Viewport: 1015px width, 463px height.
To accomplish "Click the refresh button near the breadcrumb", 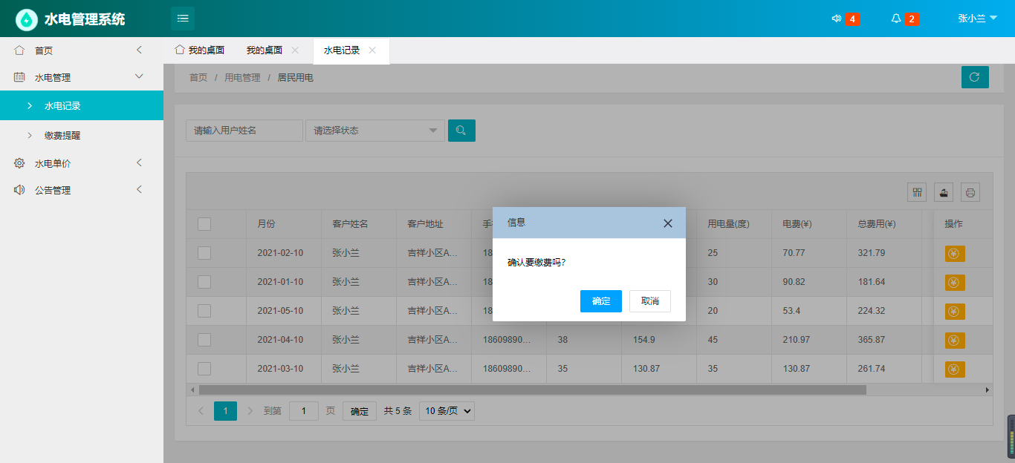I will pos(975,77).
